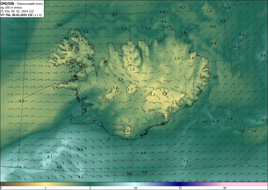Click the 5.4 value label
This screenshot has height=190, width=268.
(145, 172)
